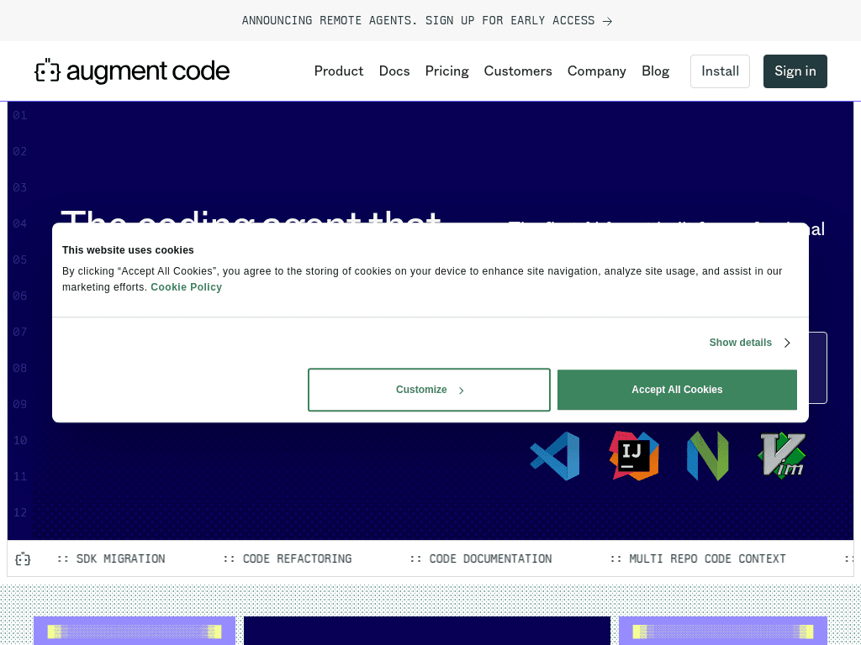Click the small Augment icon in ticker bar

pos(23,558)
